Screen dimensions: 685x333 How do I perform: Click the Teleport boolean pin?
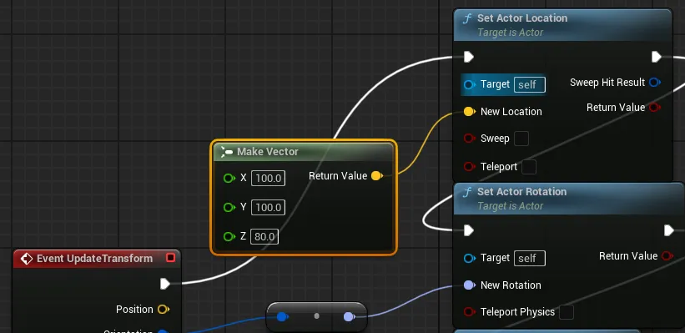(x=469, y=167)
